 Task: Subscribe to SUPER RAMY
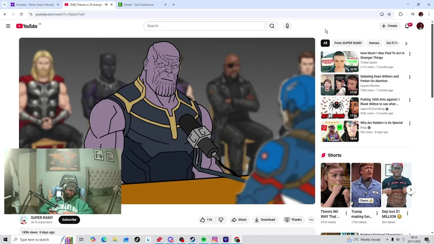click(69, 220)
